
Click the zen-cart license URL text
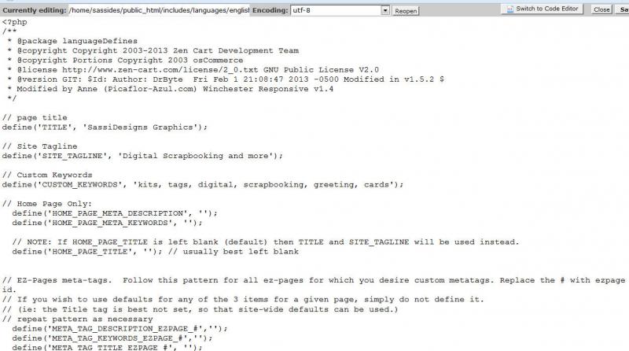coord(160,70)
